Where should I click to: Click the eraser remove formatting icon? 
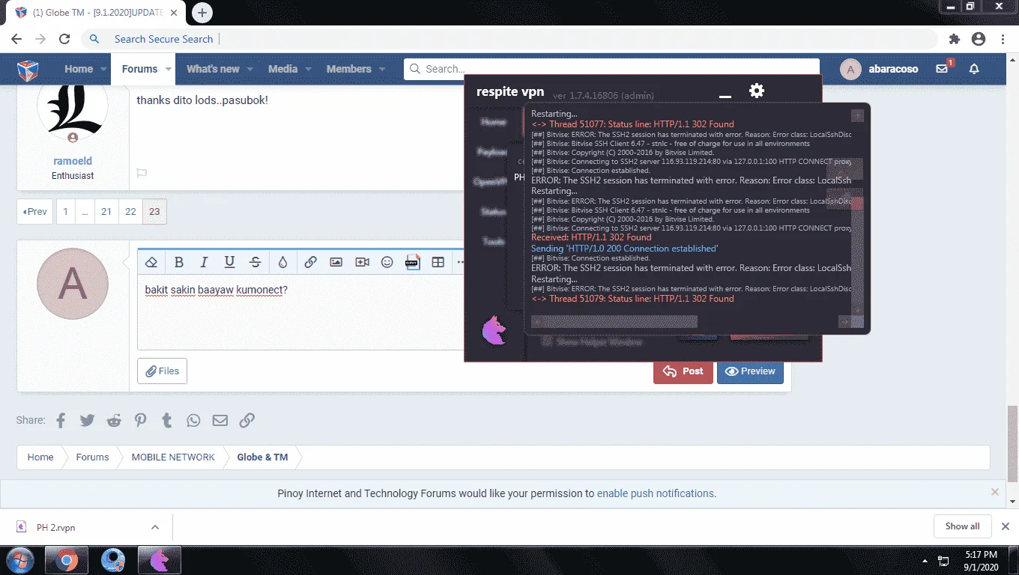(x=151, y=262)
